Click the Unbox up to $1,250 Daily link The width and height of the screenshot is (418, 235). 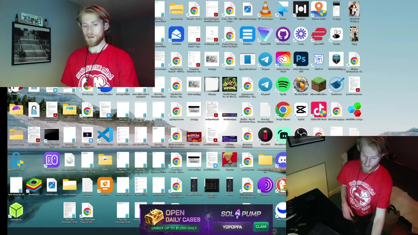pyautogui.click(x=174, y=228)
